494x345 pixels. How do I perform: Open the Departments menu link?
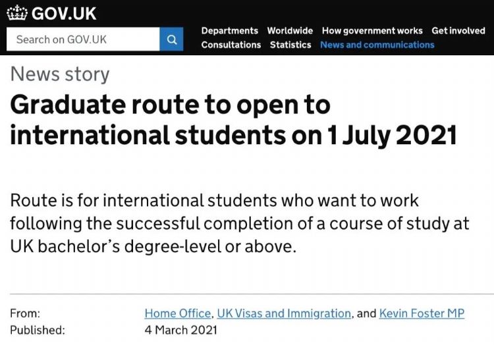(229, 30)
